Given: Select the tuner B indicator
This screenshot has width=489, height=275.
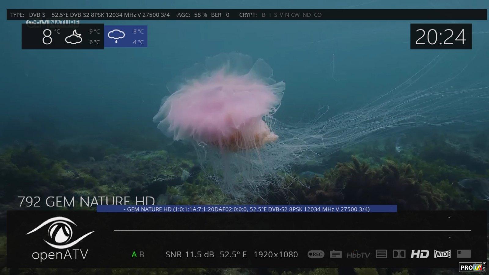Looking at the screenshot, I should [x=142, y=255].
